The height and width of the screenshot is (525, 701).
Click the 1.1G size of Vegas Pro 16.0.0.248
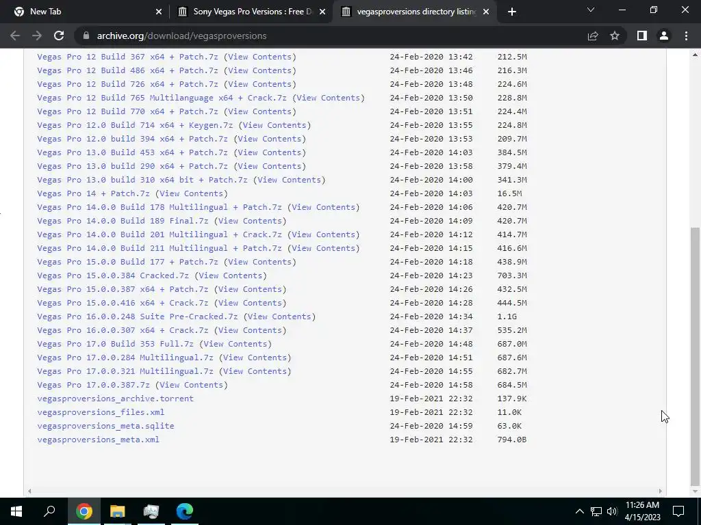tap(507, 317)
